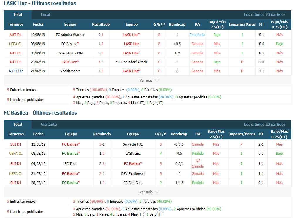Image resolution: width=294 pixels, height=220 pixels.
Task: Open FC Admira Wacker team link
Action: (70, 35)
